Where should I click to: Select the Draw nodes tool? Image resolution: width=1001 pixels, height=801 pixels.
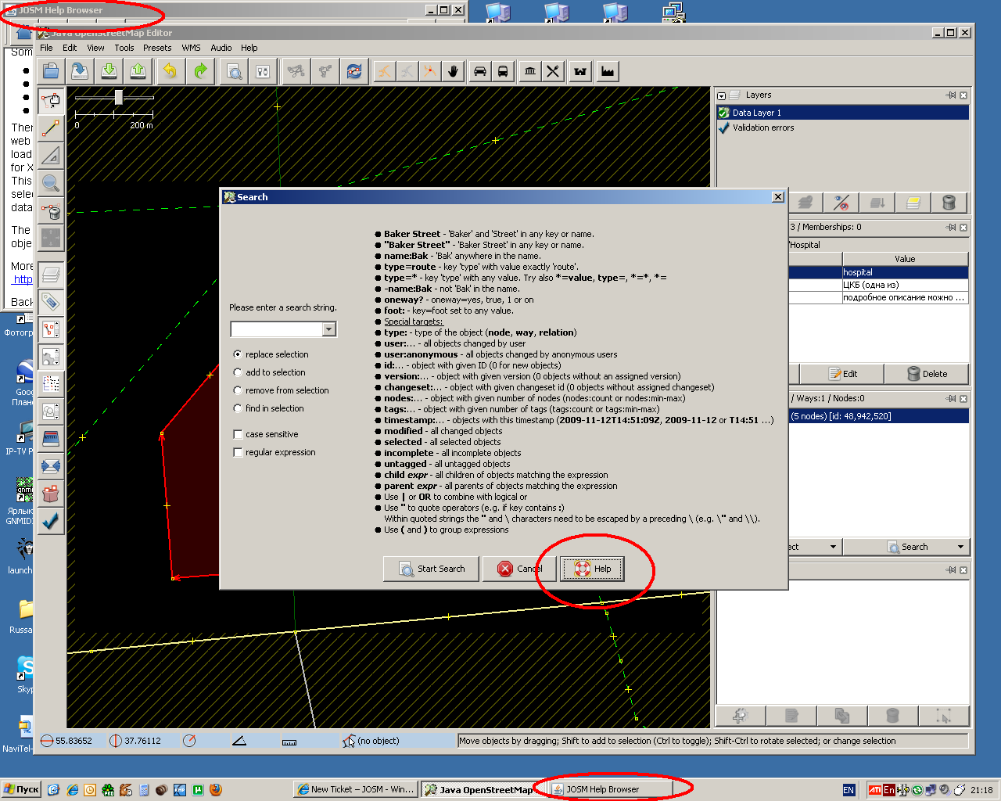51,128
